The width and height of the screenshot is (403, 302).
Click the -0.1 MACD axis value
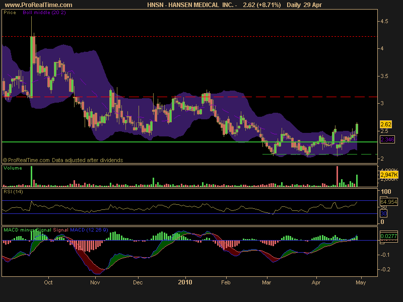point(384,255)
